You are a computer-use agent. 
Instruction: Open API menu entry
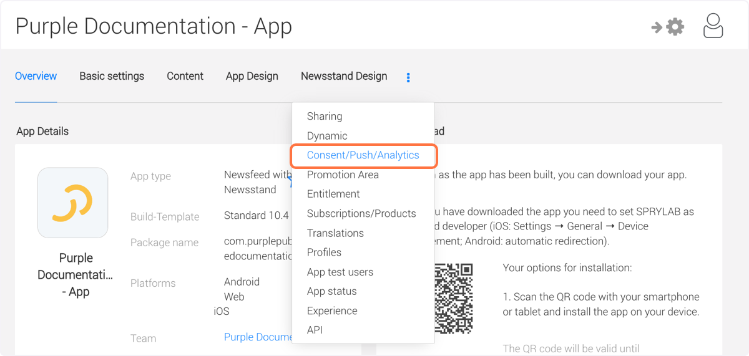tap(315, 330)
